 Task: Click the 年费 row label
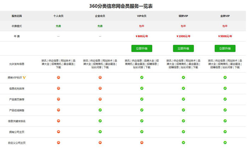pyautogui.click(x=17, y=36)
